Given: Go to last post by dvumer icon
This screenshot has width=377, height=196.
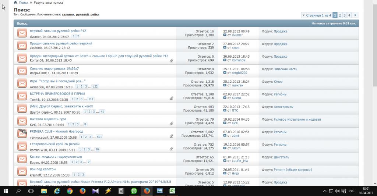Looking at the screenshot, I should pos(225,35).
